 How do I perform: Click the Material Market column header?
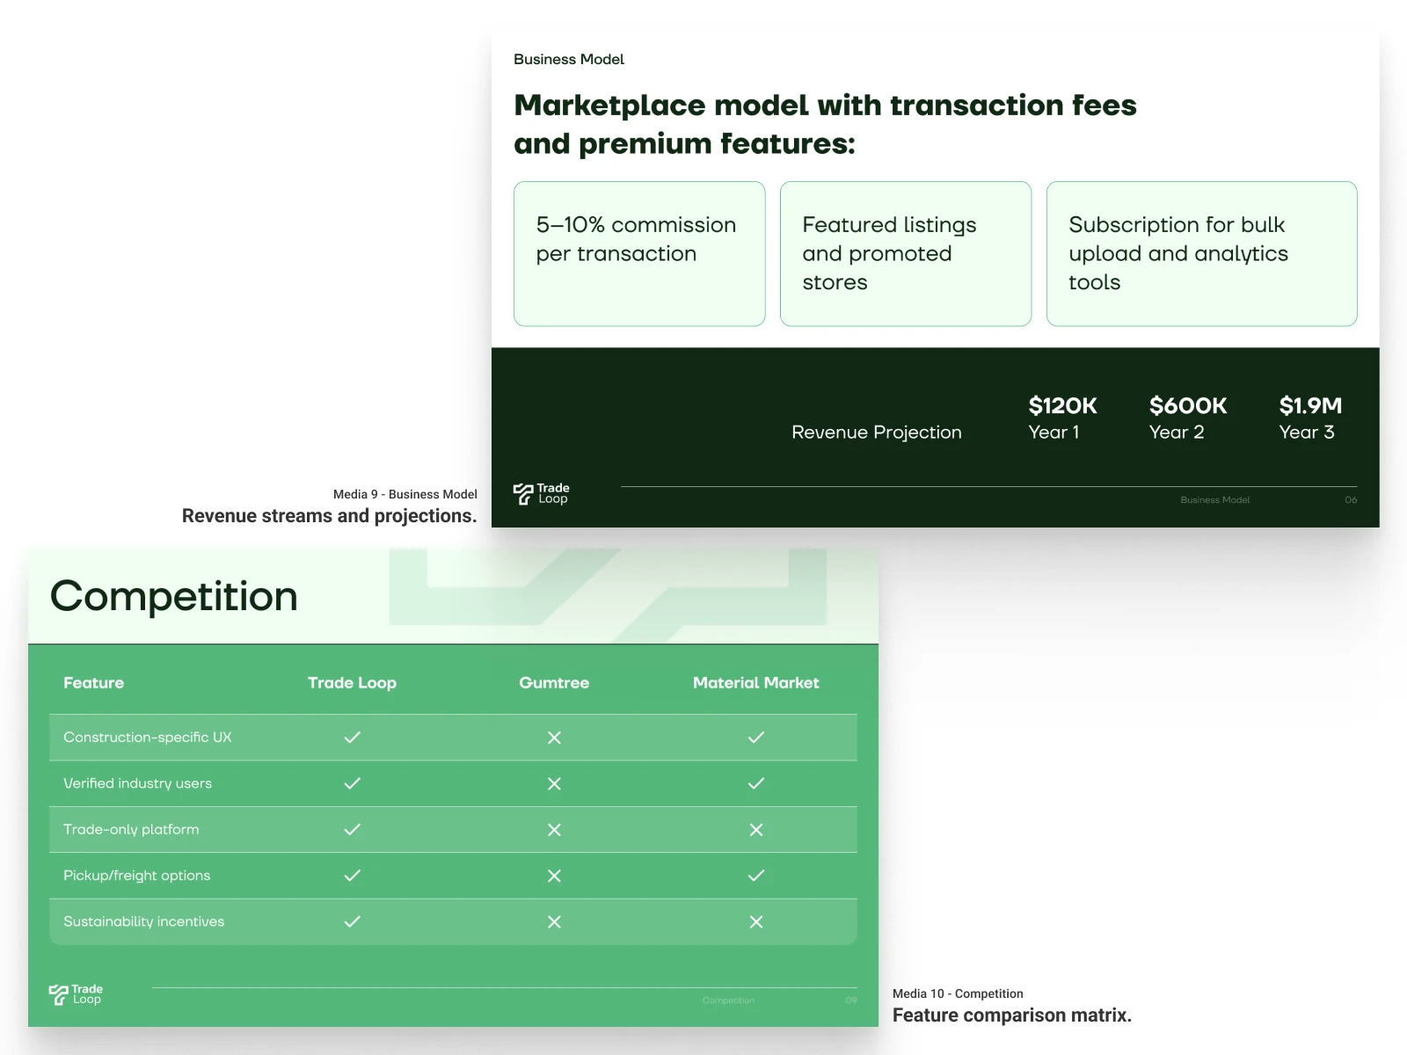click(x=755, y=683)
